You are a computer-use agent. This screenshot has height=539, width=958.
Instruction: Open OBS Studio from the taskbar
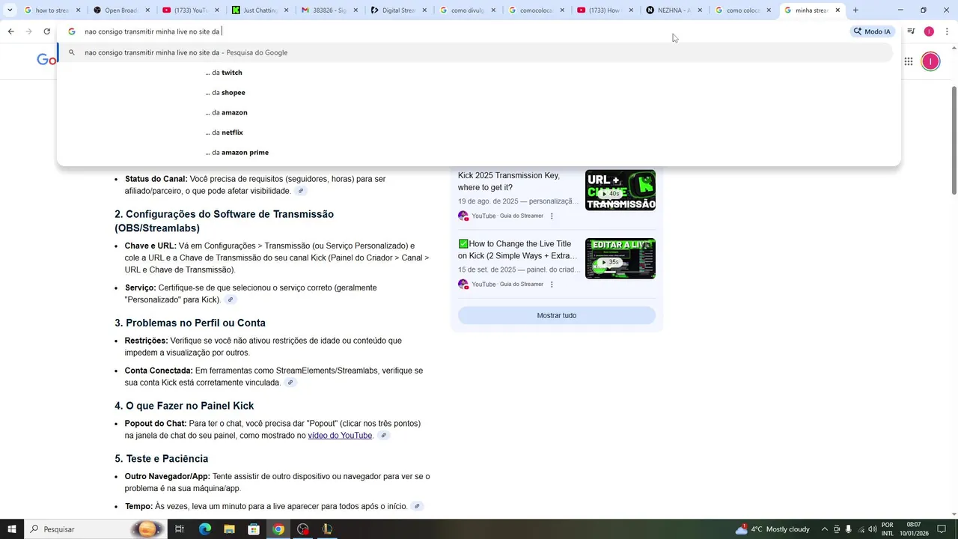coord(302,529)
